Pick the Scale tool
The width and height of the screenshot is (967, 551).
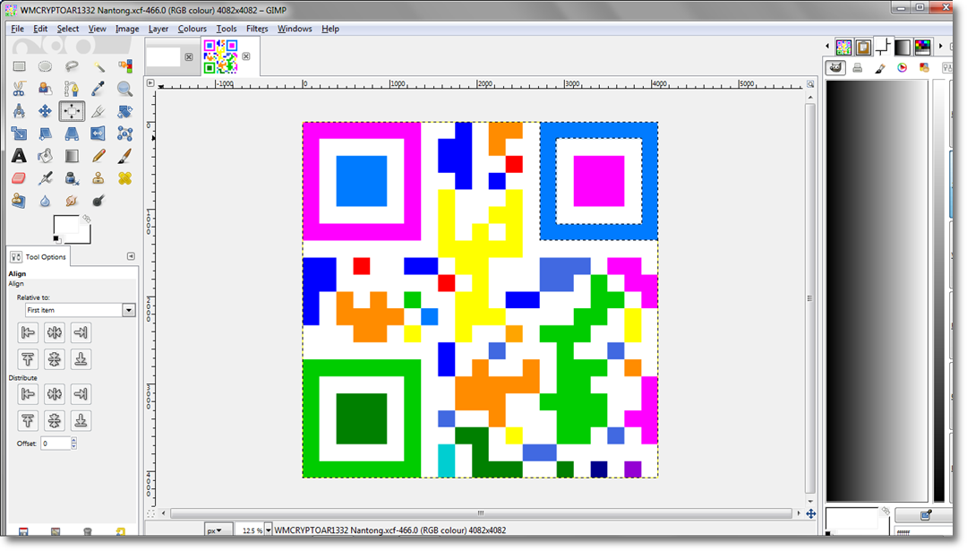click(x=19, y=133)
